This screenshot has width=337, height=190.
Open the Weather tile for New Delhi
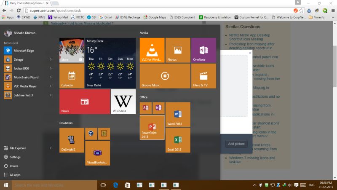point(110,63)
